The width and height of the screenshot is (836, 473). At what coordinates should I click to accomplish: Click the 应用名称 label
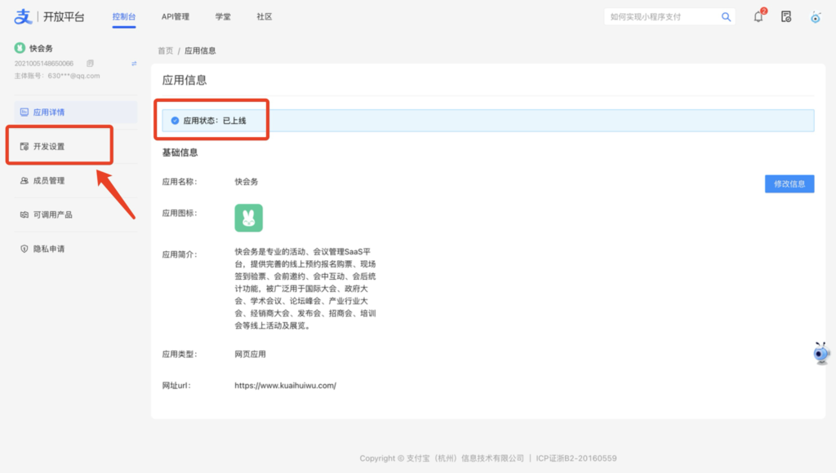(179, 182)
